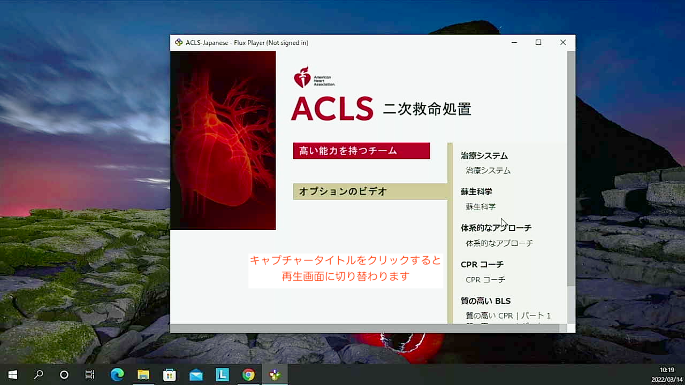Select the red 高い能力を持つチーム button
The image size is (685, 385).
pyautogui.click(x=361, y=151)
